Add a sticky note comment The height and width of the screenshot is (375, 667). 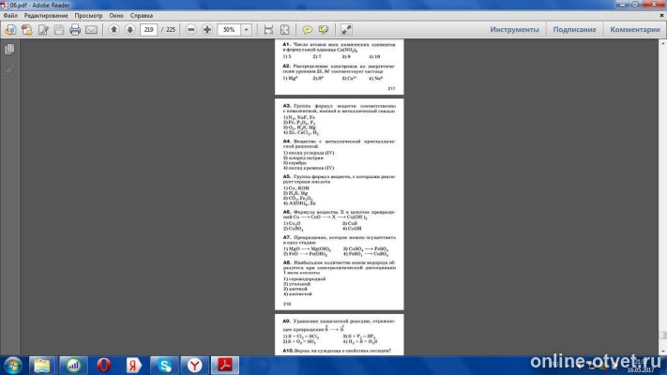(309, 30)
